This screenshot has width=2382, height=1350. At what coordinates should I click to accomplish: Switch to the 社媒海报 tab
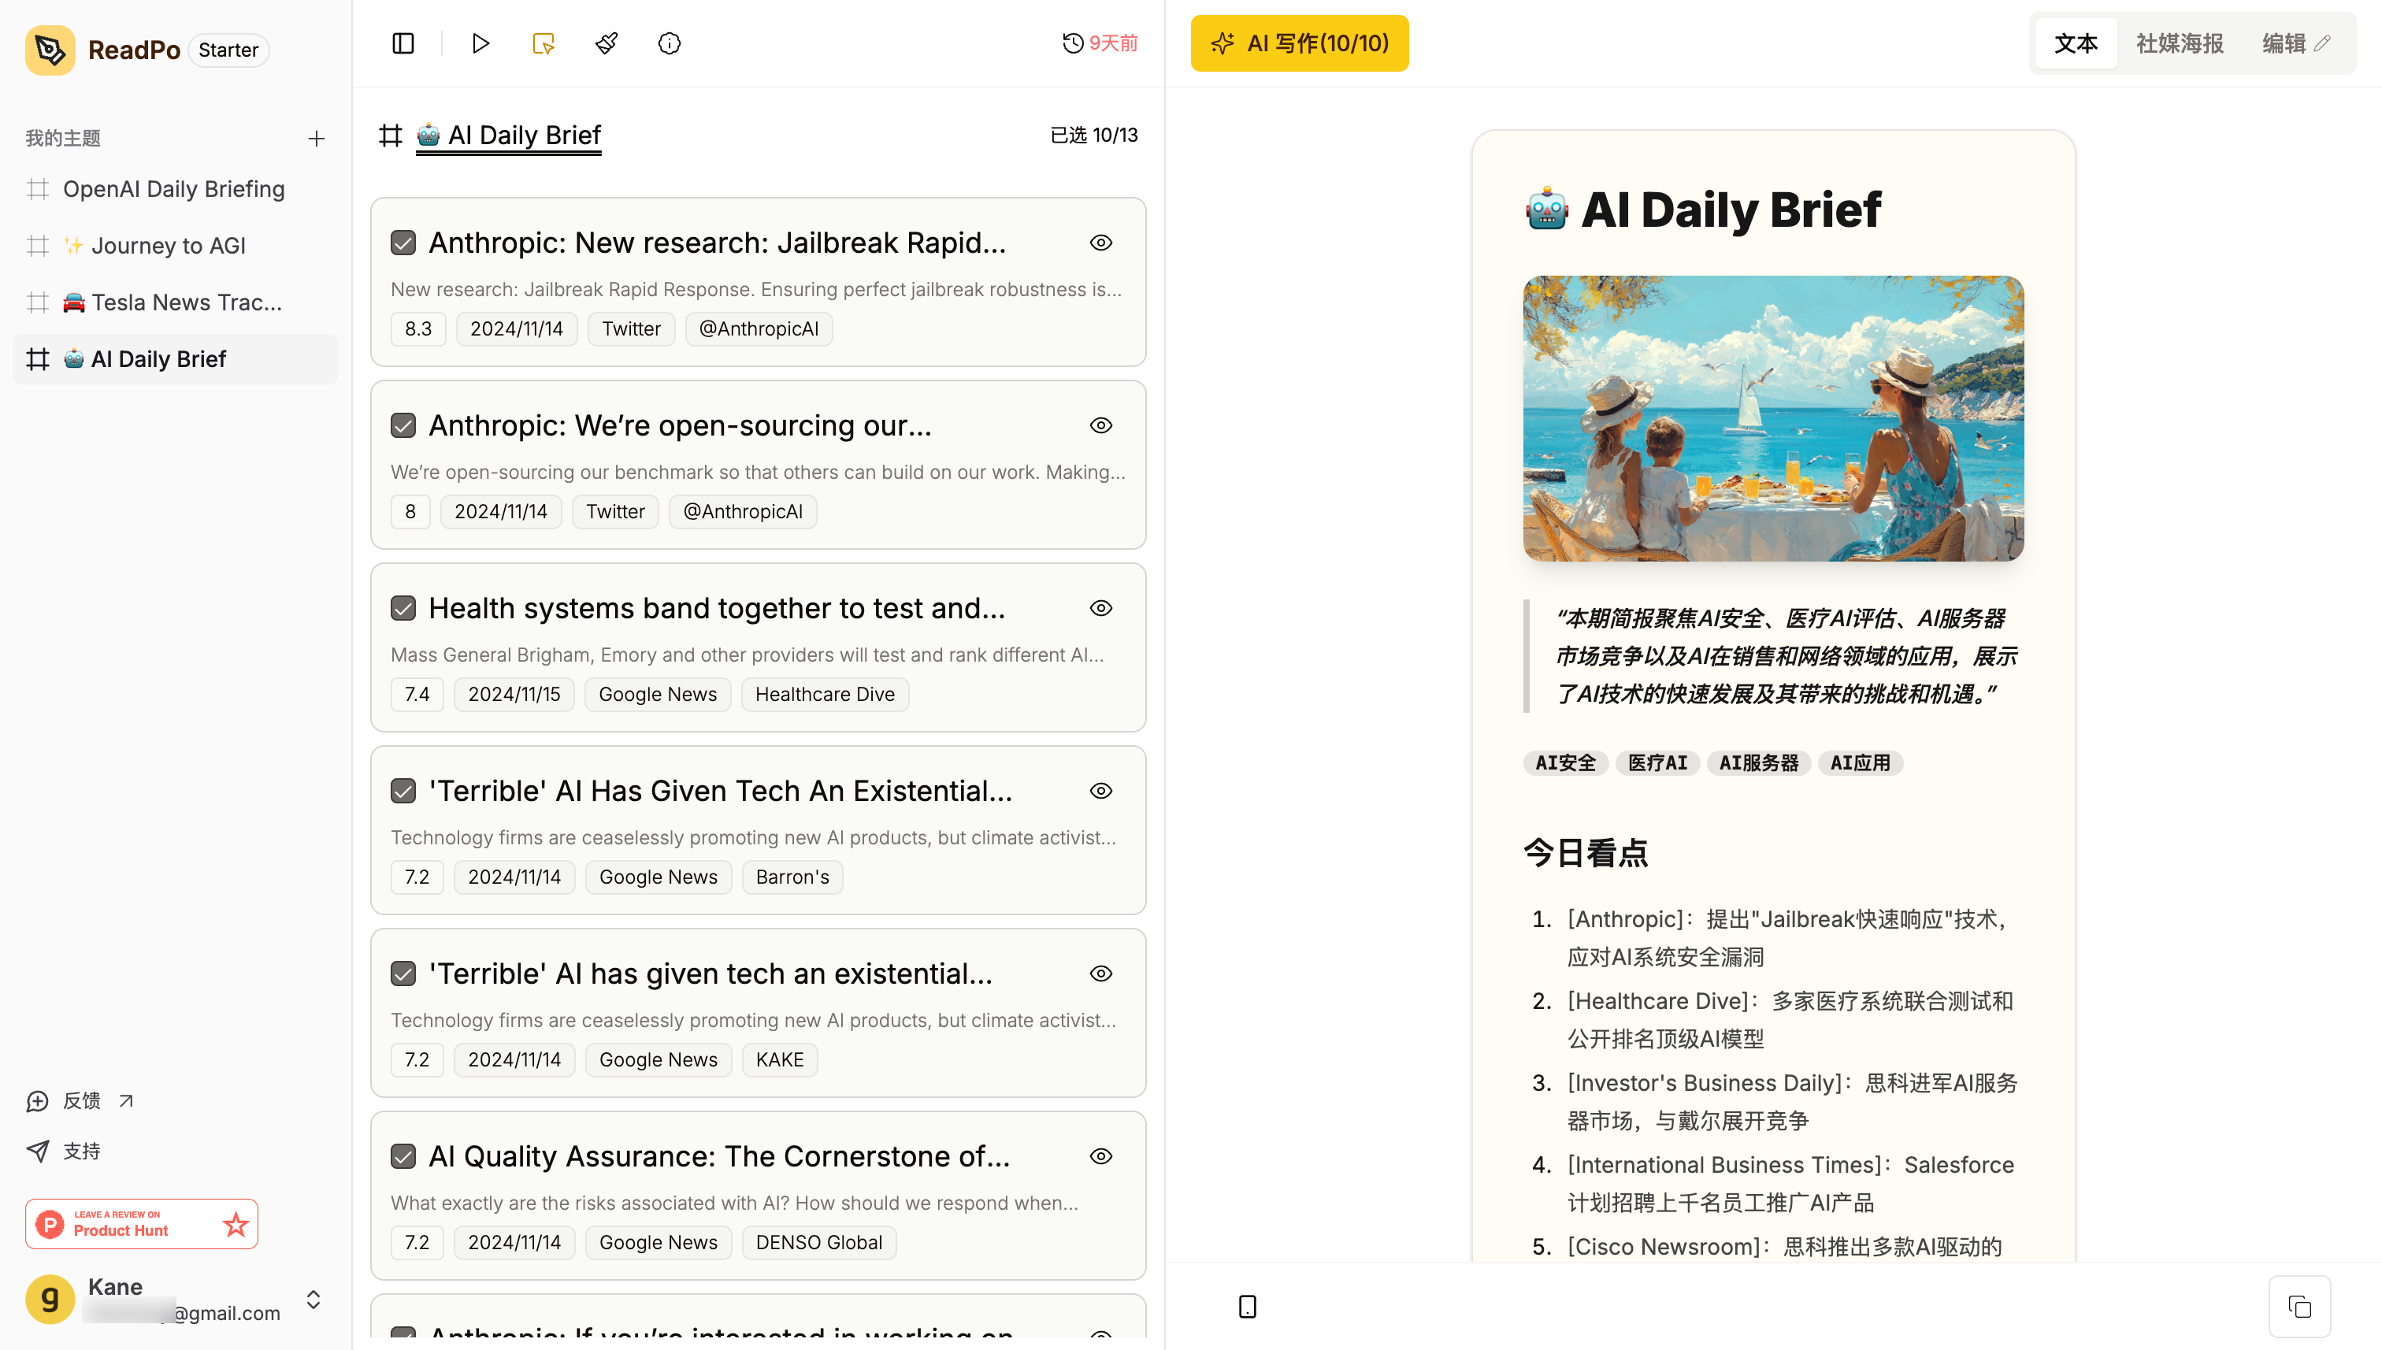coord(2179,43)
